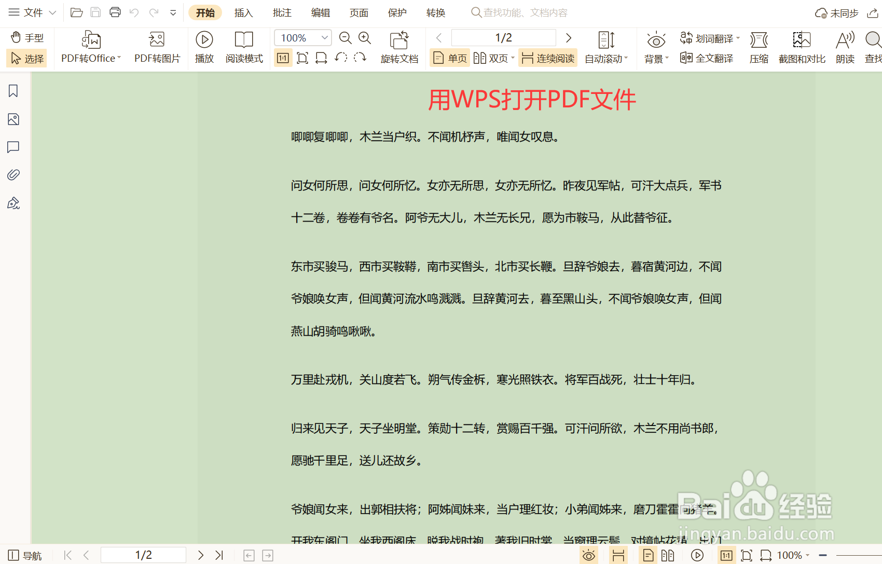Switch to the 保护 tab
This screenshot has width=882, height=564.
pyautogui.click(x=397, y=12)
